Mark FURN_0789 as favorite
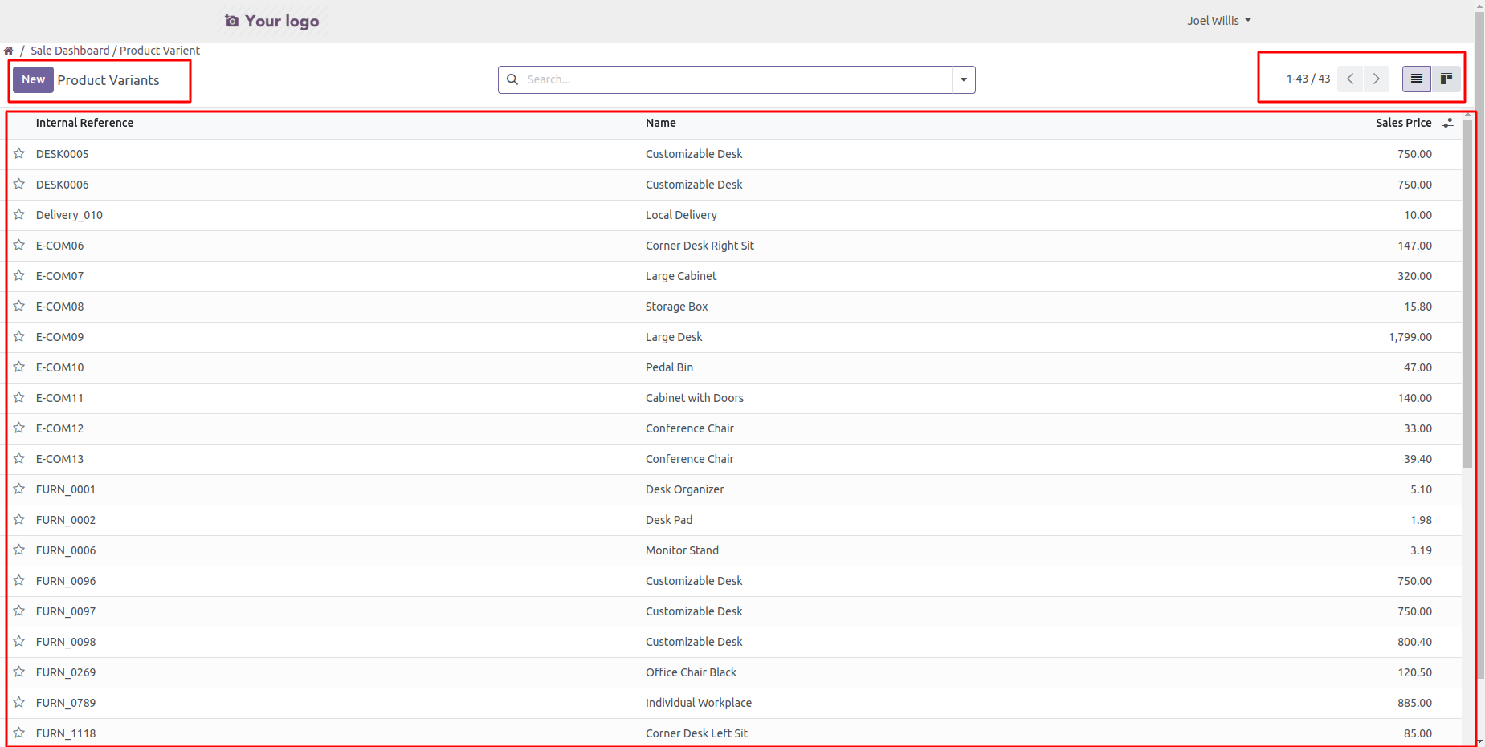This screenshot has height=747, width=1485. click(x=19, y=702)
